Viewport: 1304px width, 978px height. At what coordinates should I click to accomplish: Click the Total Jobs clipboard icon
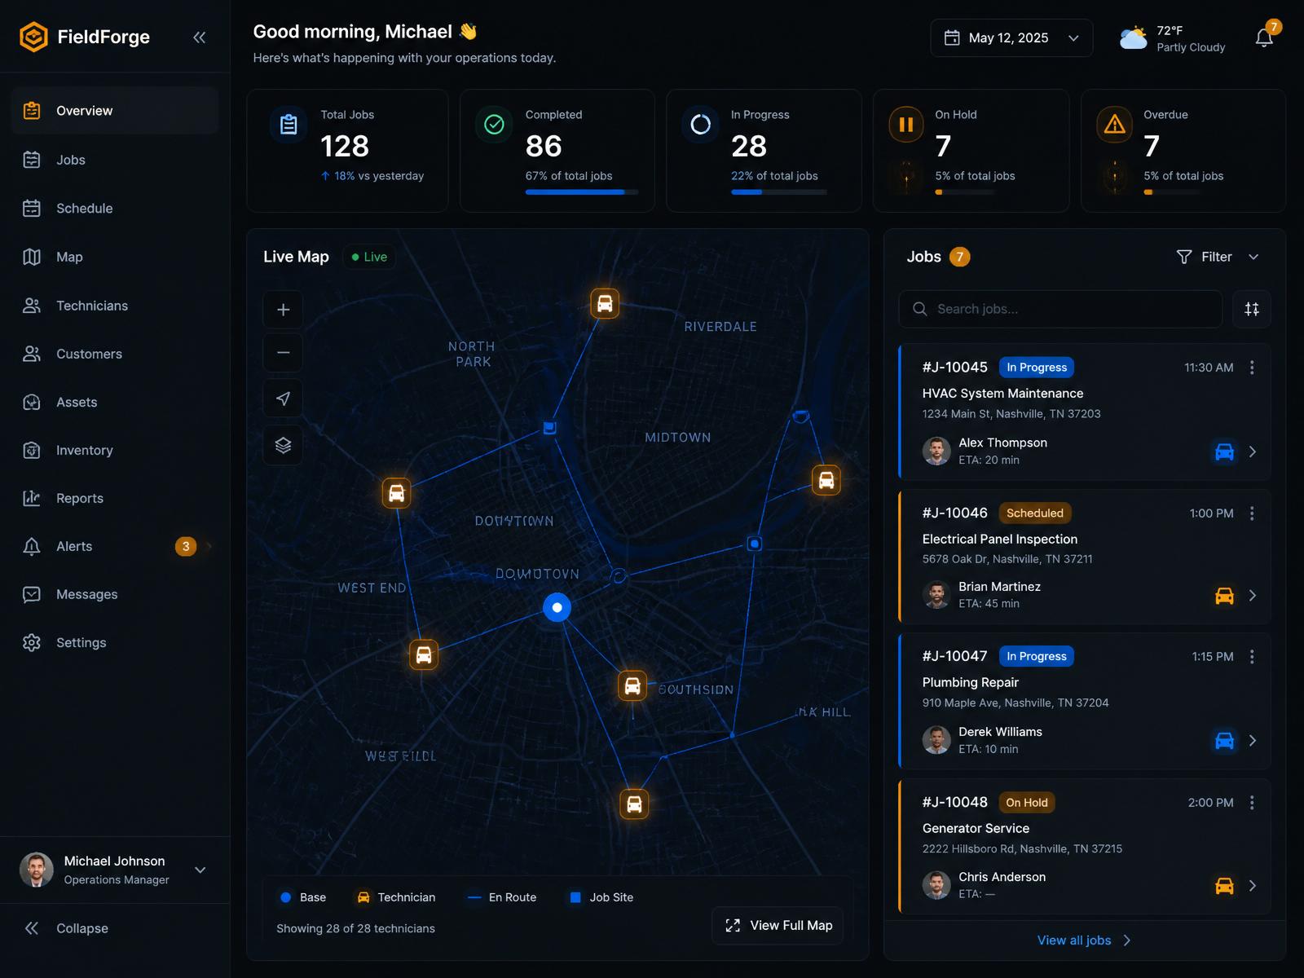(289, 125)
